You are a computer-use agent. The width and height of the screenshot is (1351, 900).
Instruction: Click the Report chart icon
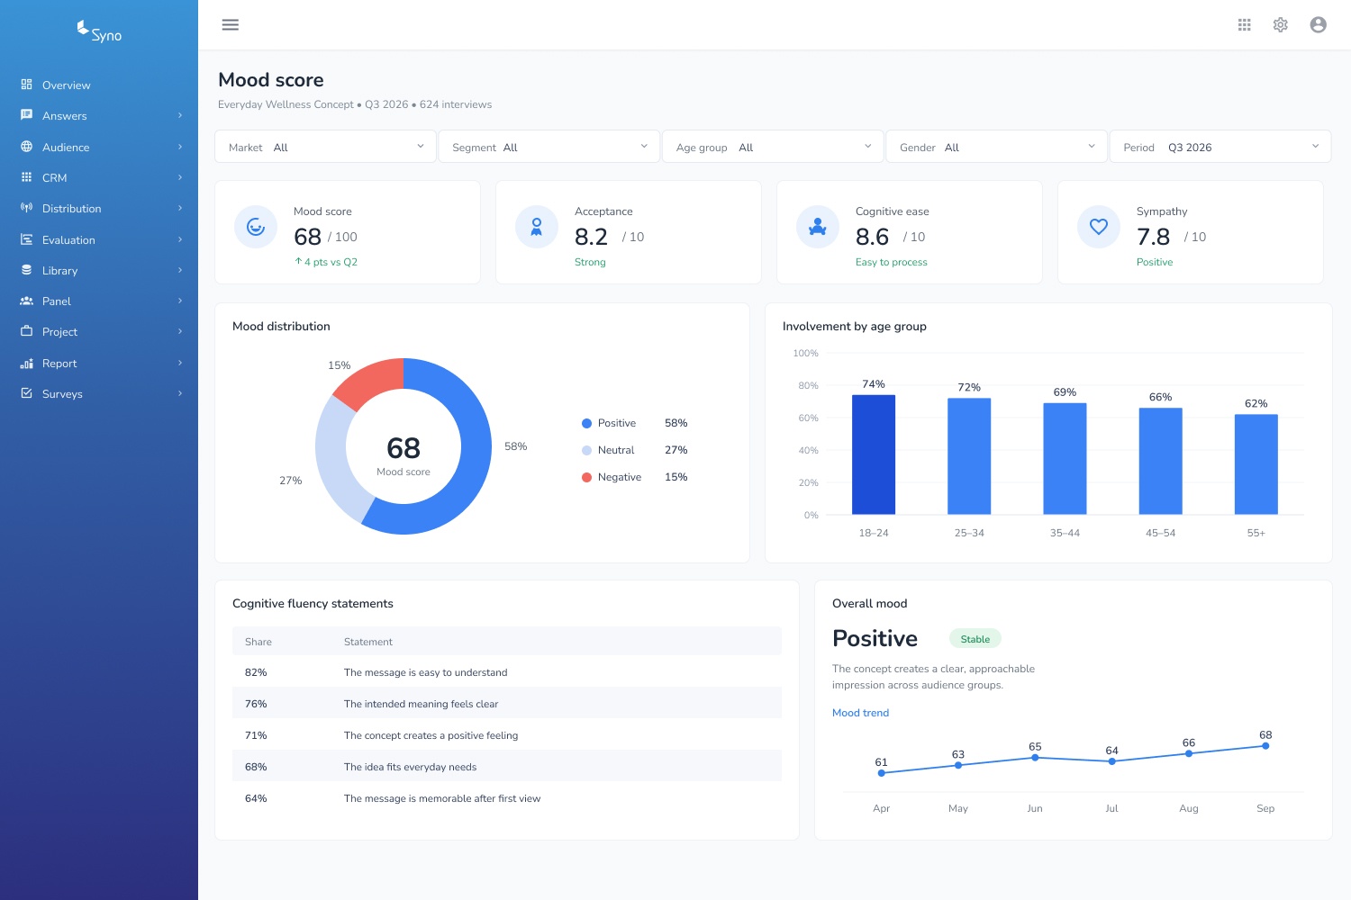(x=26, y=363)
